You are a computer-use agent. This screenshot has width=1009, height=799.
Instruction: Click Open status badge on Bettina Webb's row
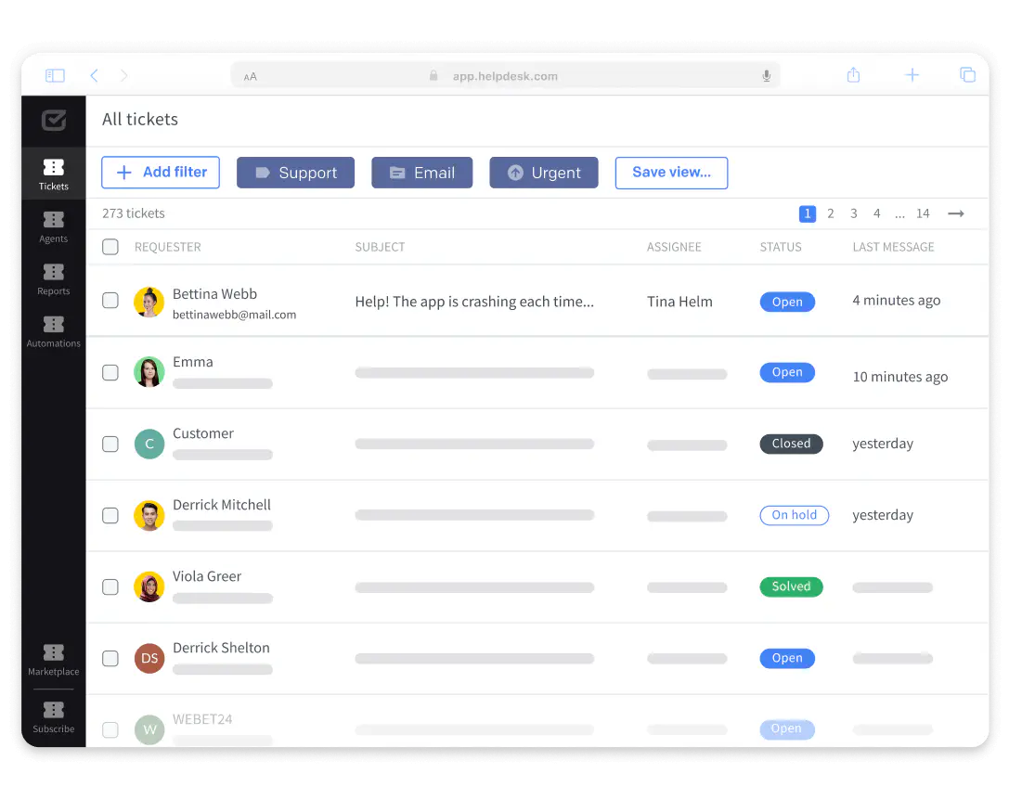tap(787, 302)
